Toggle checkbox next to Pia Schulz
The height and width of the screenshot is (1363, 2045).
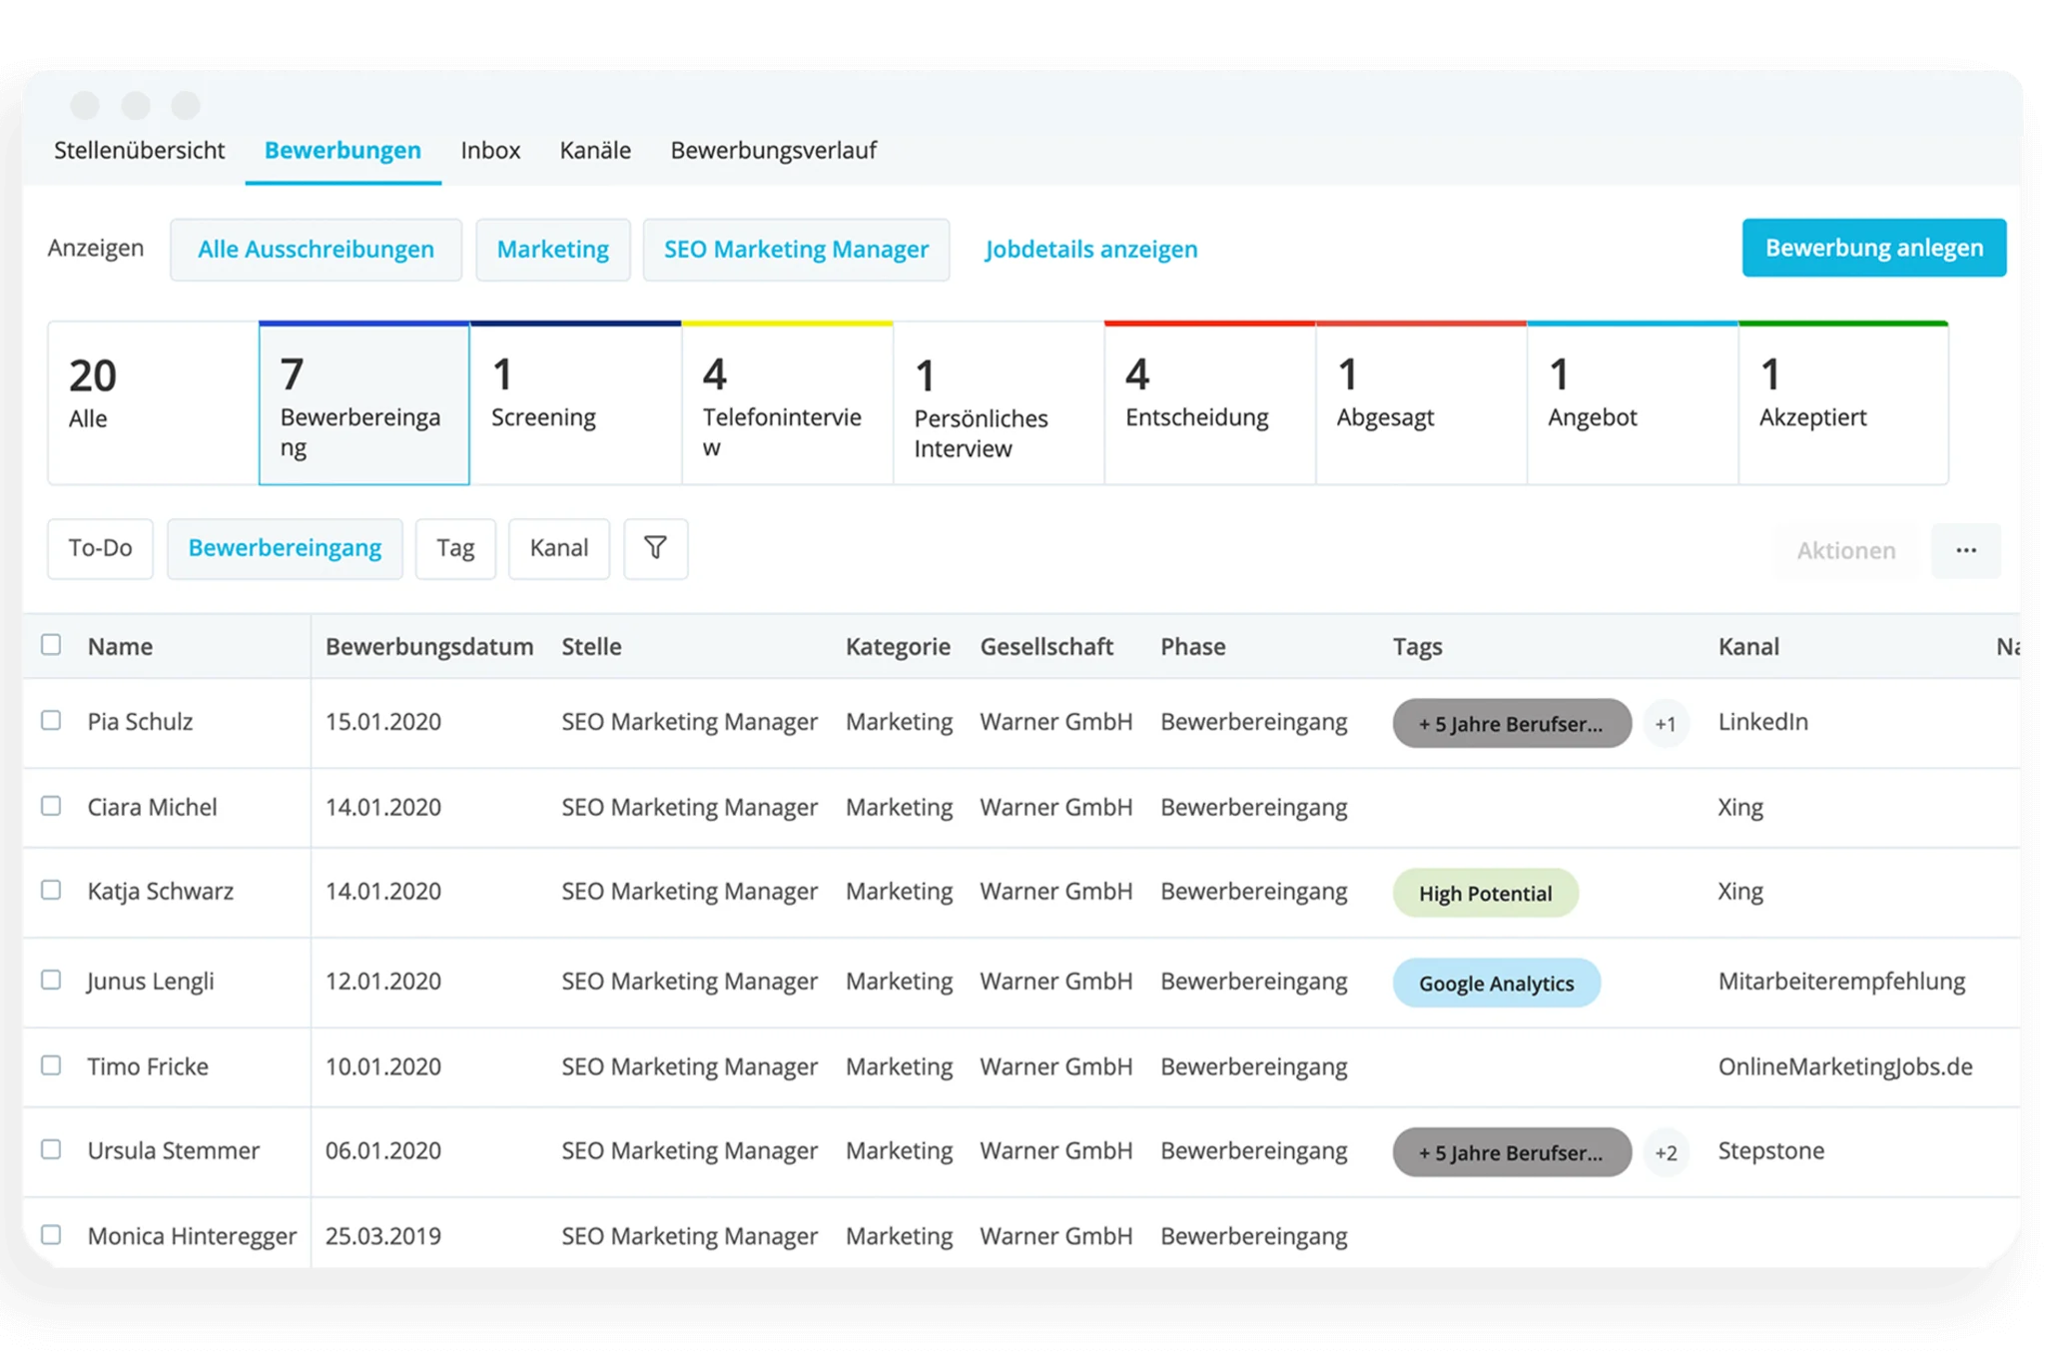point(49,721)
